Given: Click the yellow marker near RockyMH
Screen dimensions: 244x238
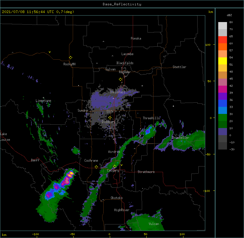Looking at the screenshot, I should point(70,58).
